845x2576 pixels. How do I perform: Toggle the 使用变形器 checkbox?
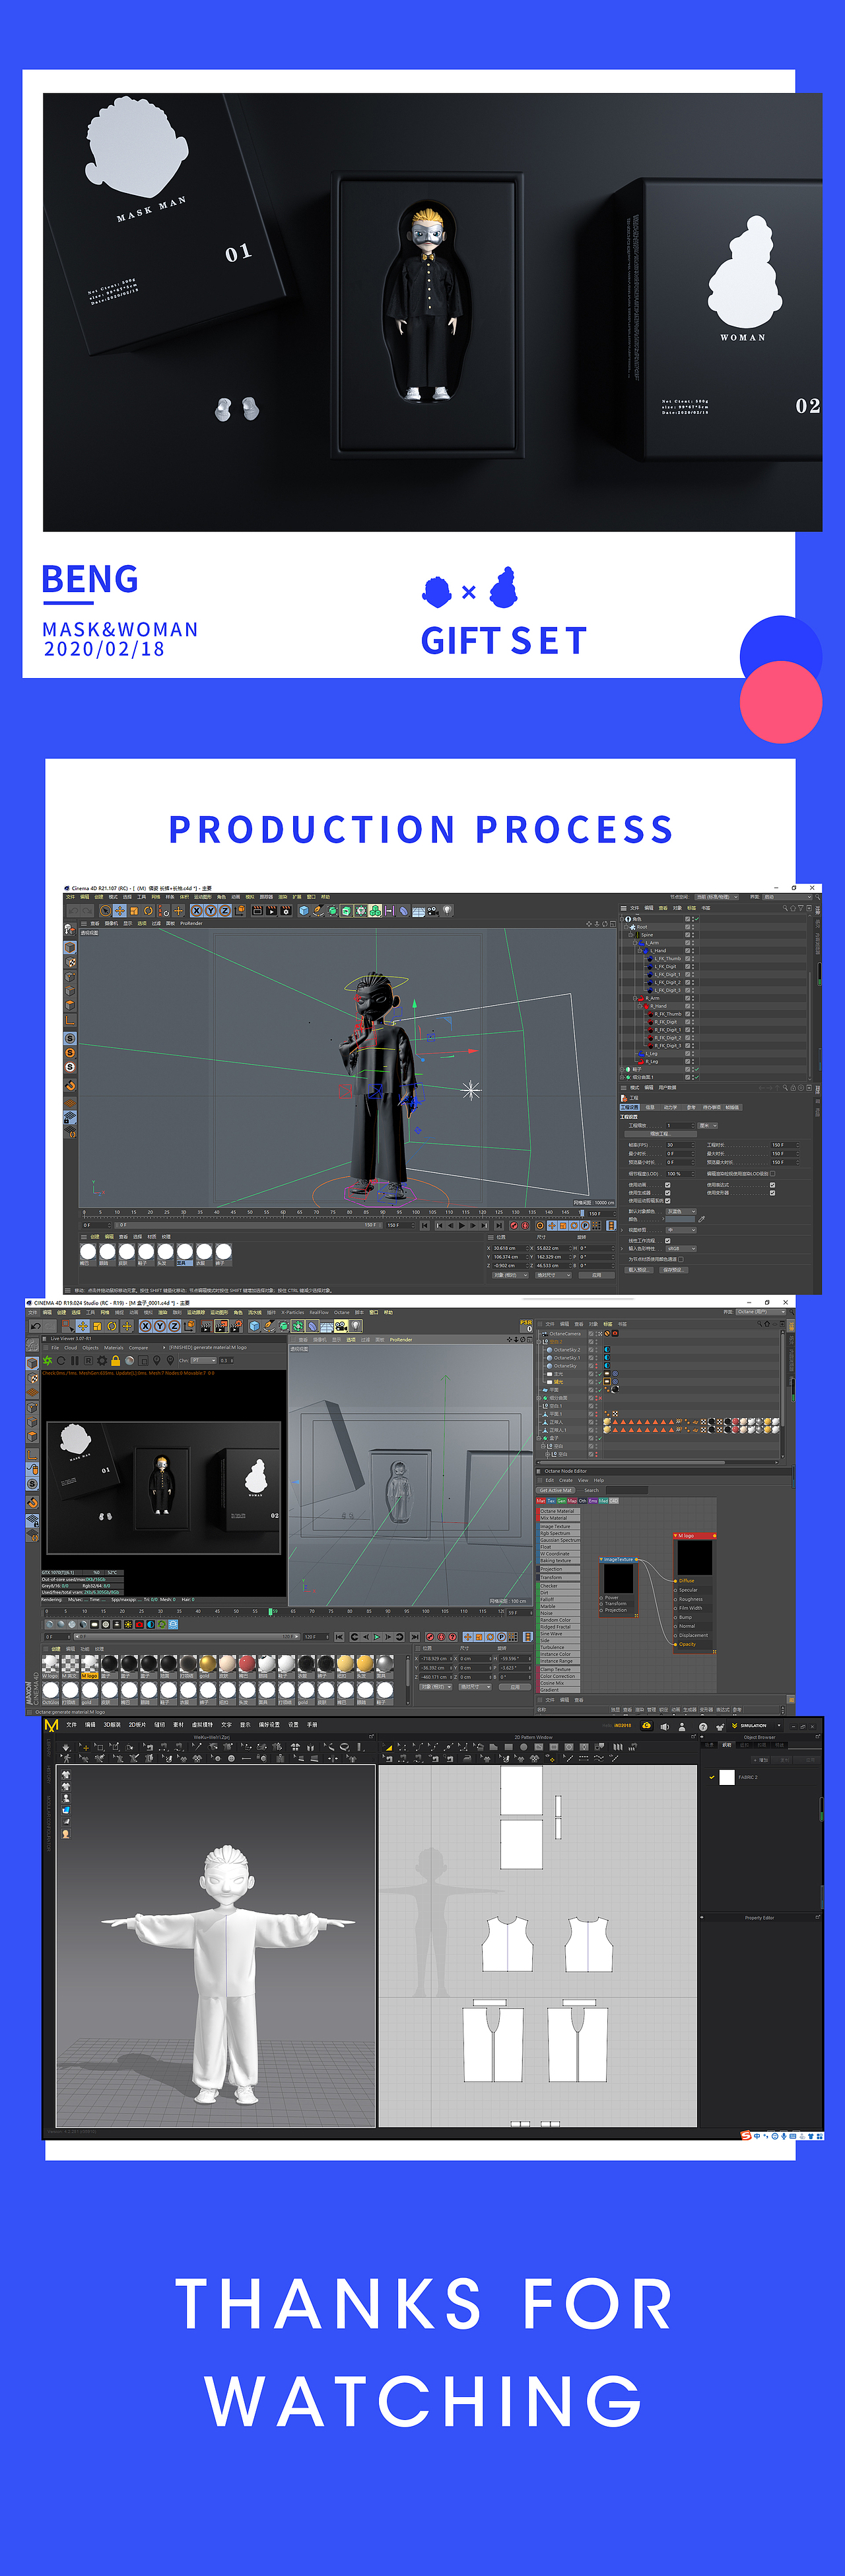click(x=772, y=1193)
